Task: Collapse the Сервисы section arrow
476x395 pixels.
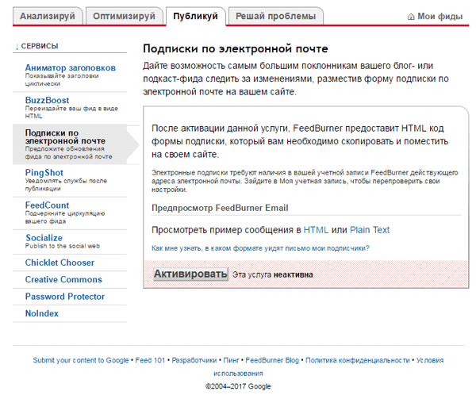Action: pyautogui.click(x=17, y=47)
